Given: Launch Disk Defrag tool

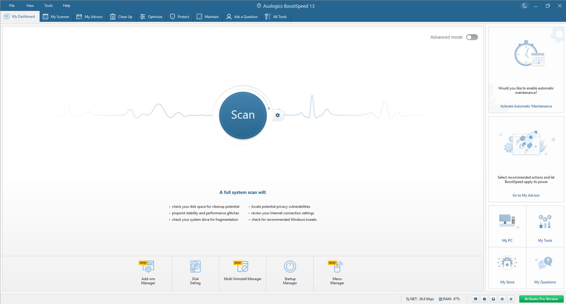Looking at the screenshot, I should click(x=195, y=273).
